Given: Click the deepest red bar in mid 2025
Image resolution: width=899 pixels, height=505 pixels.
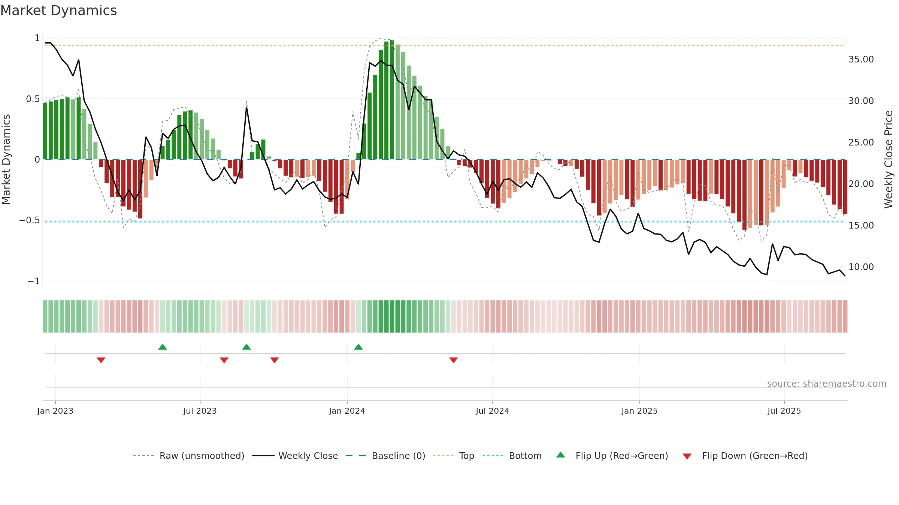Looking at the screenshot, I should pos(744,195).
